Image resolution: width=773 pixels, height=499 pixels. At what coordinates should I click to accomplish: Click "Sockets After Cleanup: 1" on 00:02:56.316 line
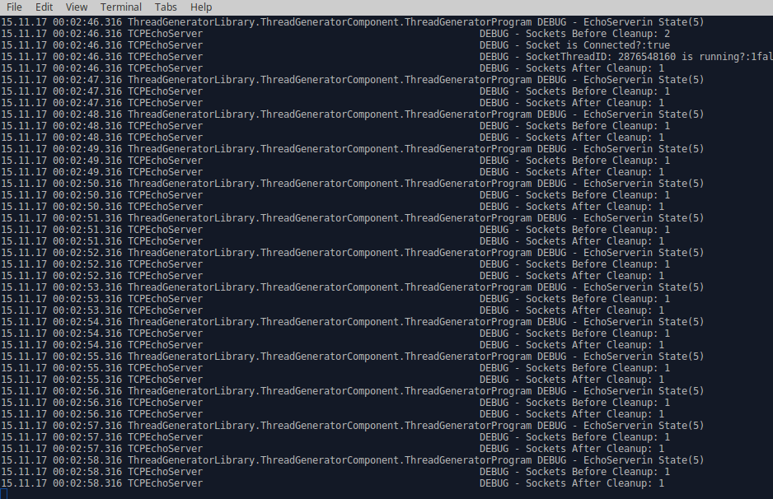click(x=594, y=414)
